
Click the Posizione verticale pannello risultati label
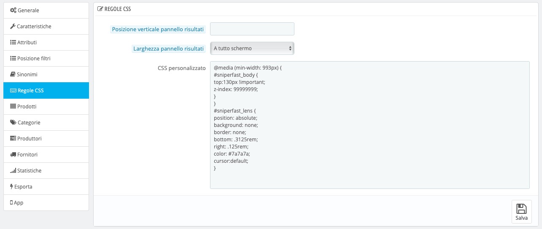coord(158,30)
